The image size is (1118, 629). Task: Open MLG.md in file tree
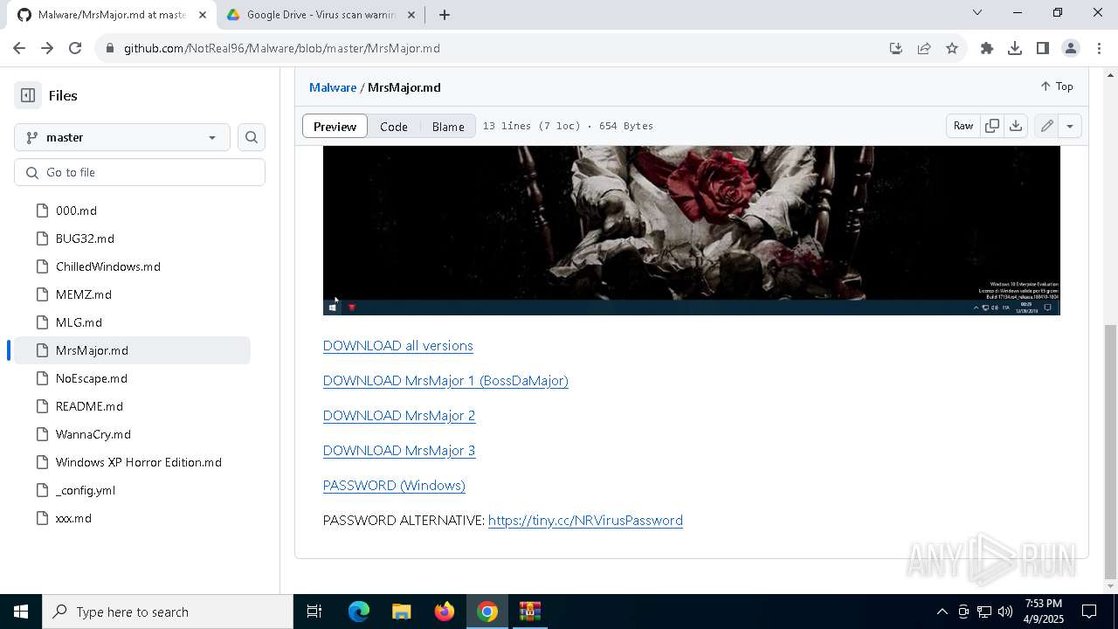(x=79, y=322)
